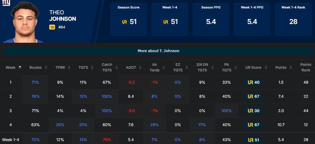Click the TE position badge
Image resolution: width=315 pixels, height=144 pixels.
52,27
